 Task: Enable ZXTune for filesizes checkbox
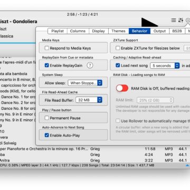pyautogui.click(x=118, y=48)
